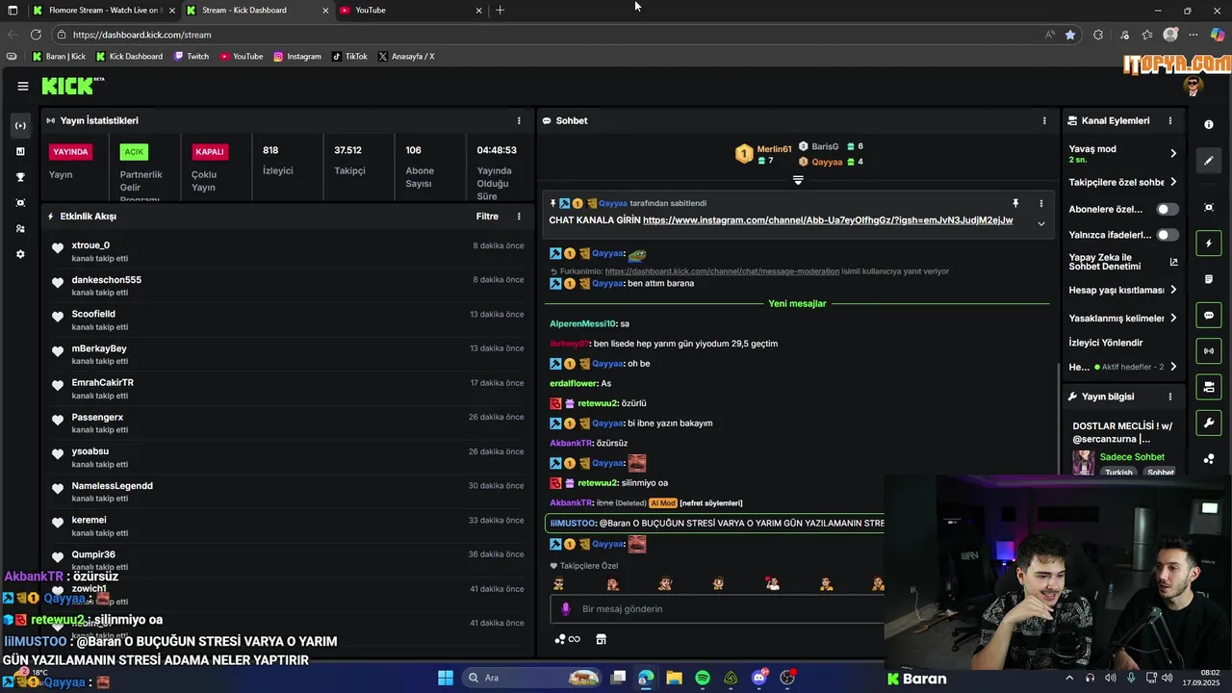Image resolution: width=1232 pixels, height=693 pixels.
Task: Click the microphone icon in message box
Action: (566, 609)
